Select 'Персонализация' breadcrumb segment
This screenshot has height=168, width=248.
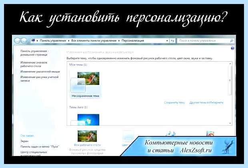(x=133, y=40)
